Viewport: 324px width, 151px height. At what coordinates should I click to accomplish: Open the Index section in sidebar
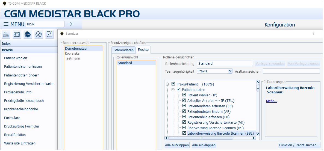pyautogui.click(x=29, y=44)
